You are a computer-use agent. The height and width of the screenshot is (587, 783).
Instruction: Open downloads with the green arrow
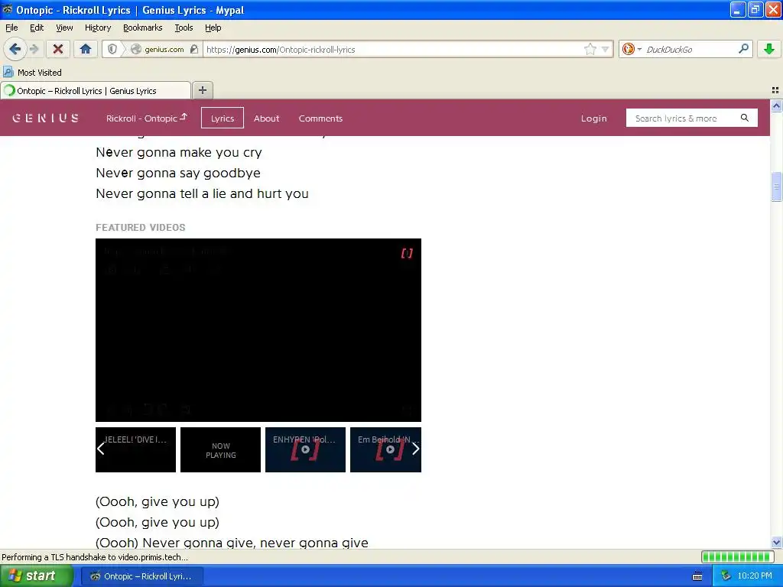[x=769, y=49]
